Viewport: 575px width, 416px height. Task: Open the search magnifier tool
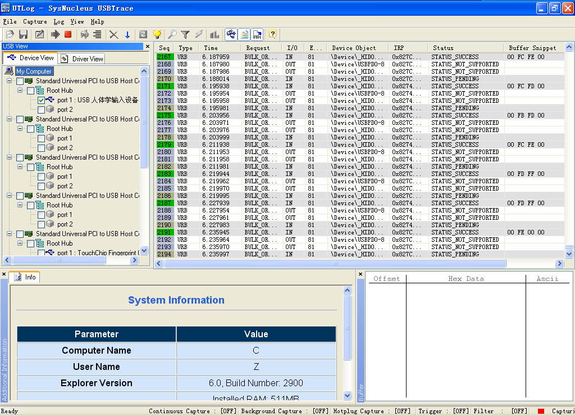[171, 34]
